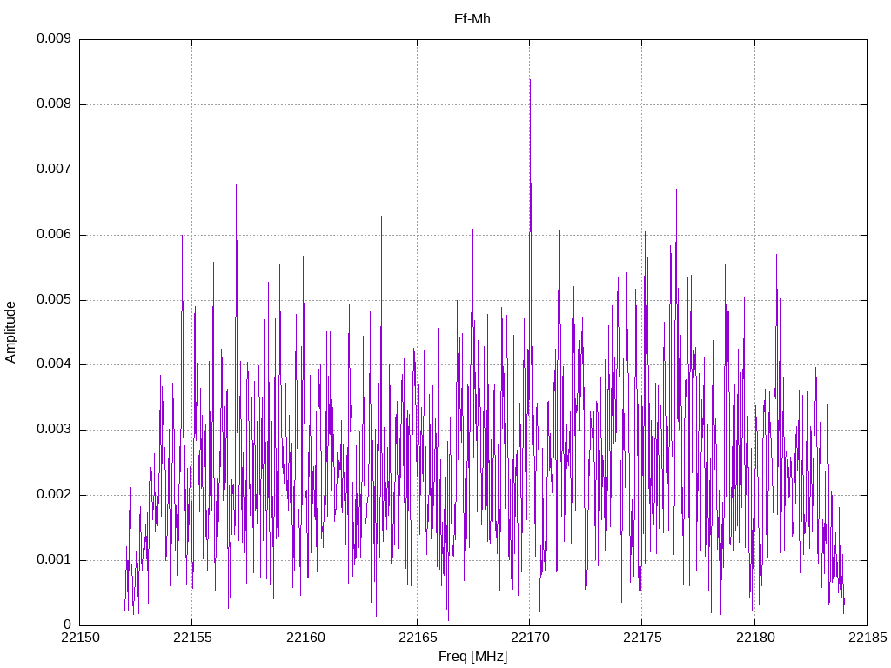
Task: Click the 0.001 y-axis tick label
Action: pyautogui.click(x=54, y=559)
